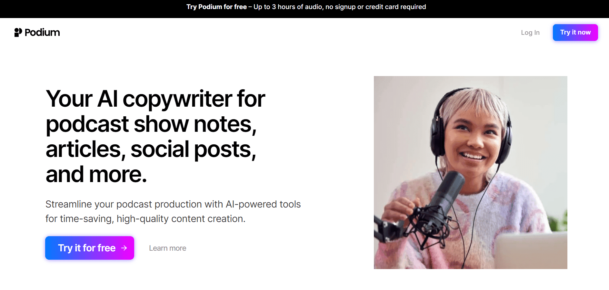Click the Podium logo icon
The image size is (609, 290).
point(18,32)
